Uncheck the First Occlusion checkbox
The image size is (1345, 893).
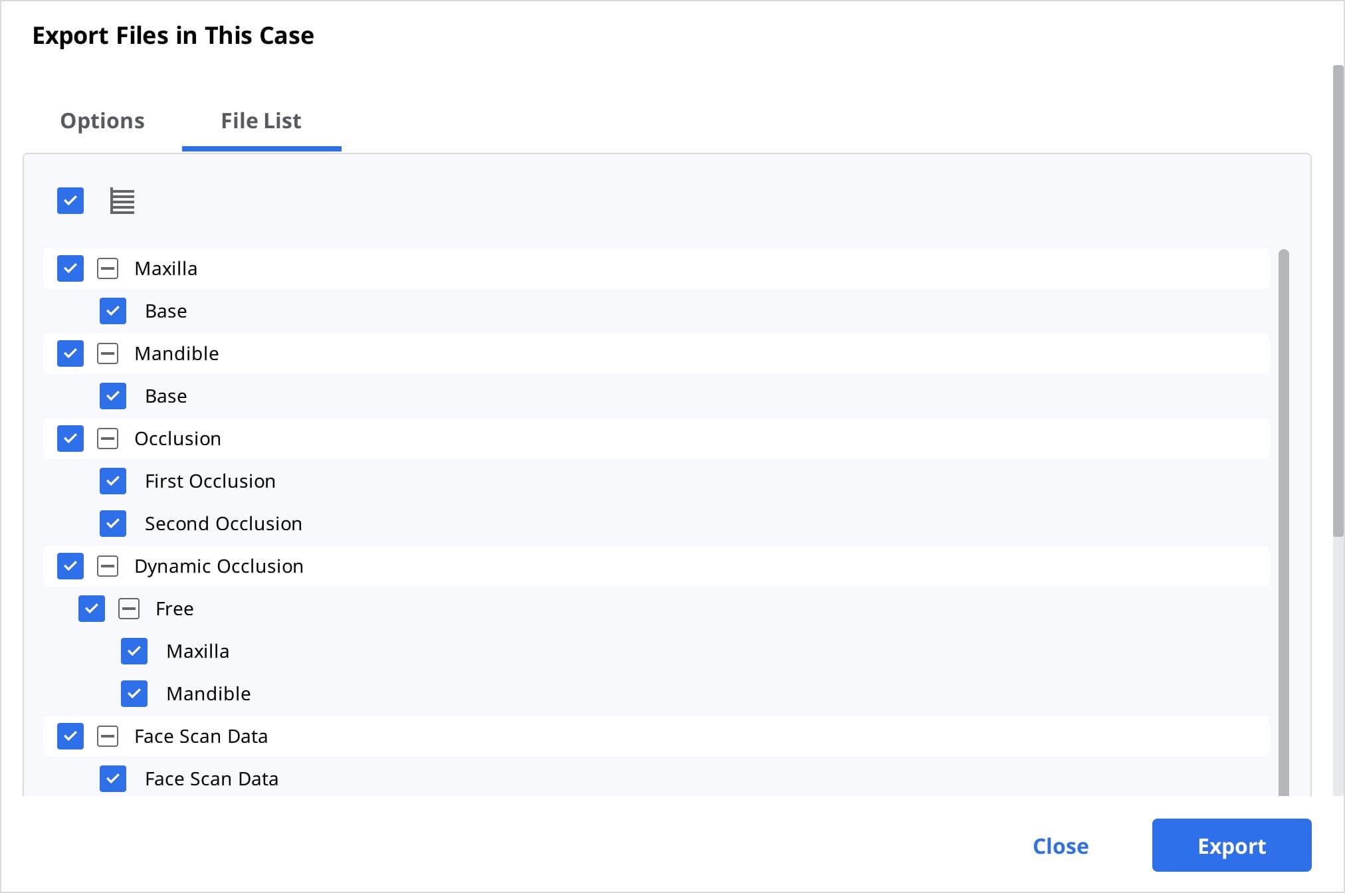[113, 481]
